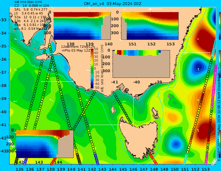221x171 pixels.
Task: Click latitude axis label -35
Action: pyautogui.click(x=3, y=46)
